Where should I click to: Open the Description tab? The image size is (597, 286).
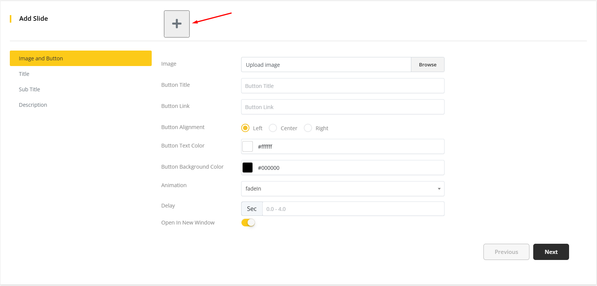click(33, 105)
